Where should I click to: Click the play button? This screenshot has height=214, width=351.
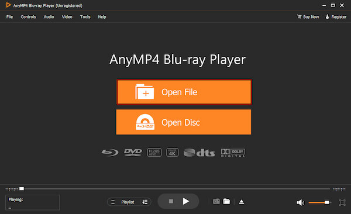(186, 201)
